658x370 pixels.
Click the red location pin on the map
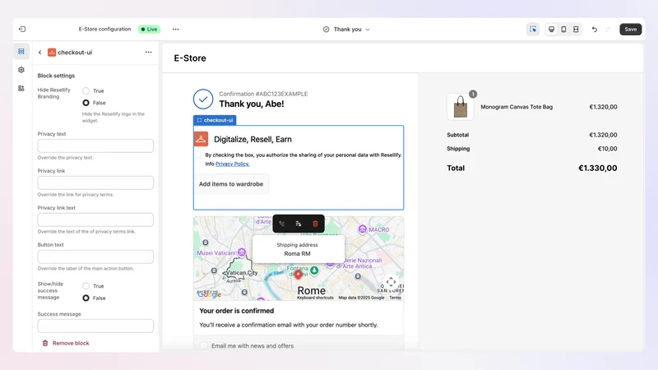click(298, 275)
